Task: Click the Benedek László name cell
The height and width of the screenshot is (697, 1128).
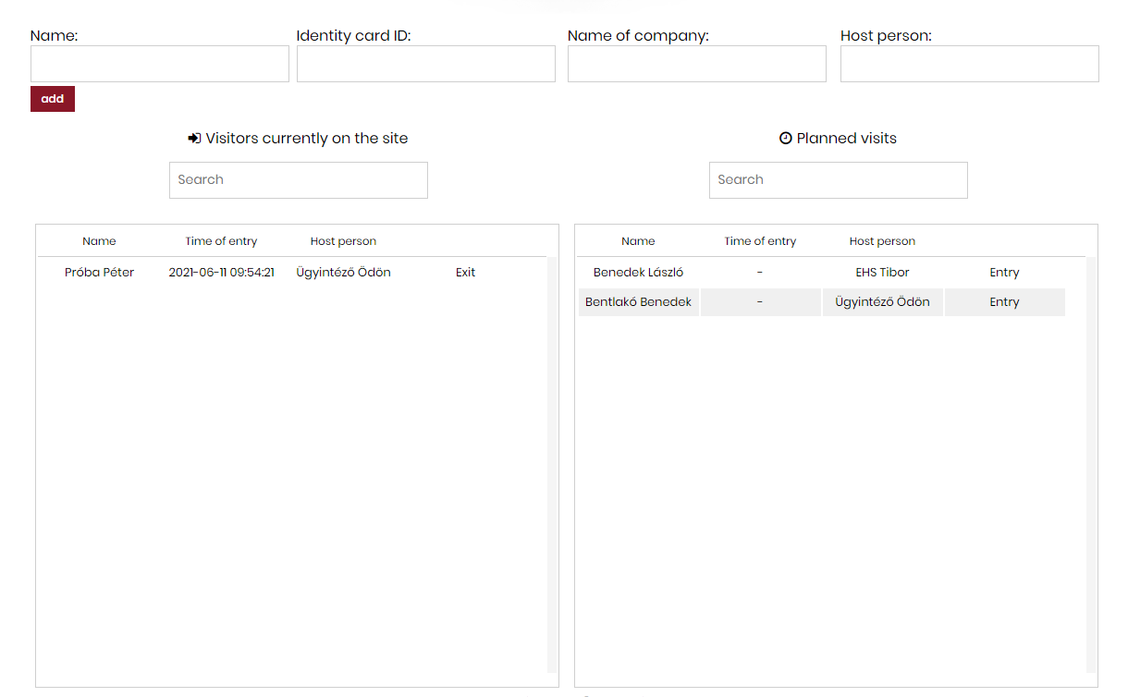Action: (638, 273)
